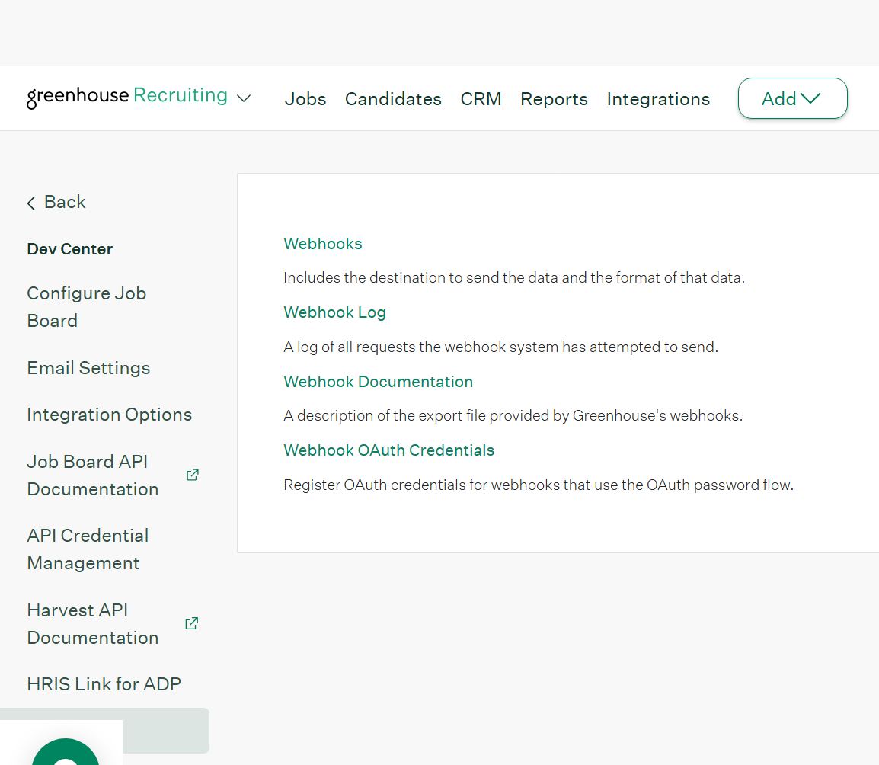Open Integration Options in sidebar

pos(110,415)
